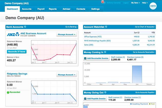This screenshot has width=162, height=108.
Task: Switch to the Payroll tab
Action: point(41,9)
